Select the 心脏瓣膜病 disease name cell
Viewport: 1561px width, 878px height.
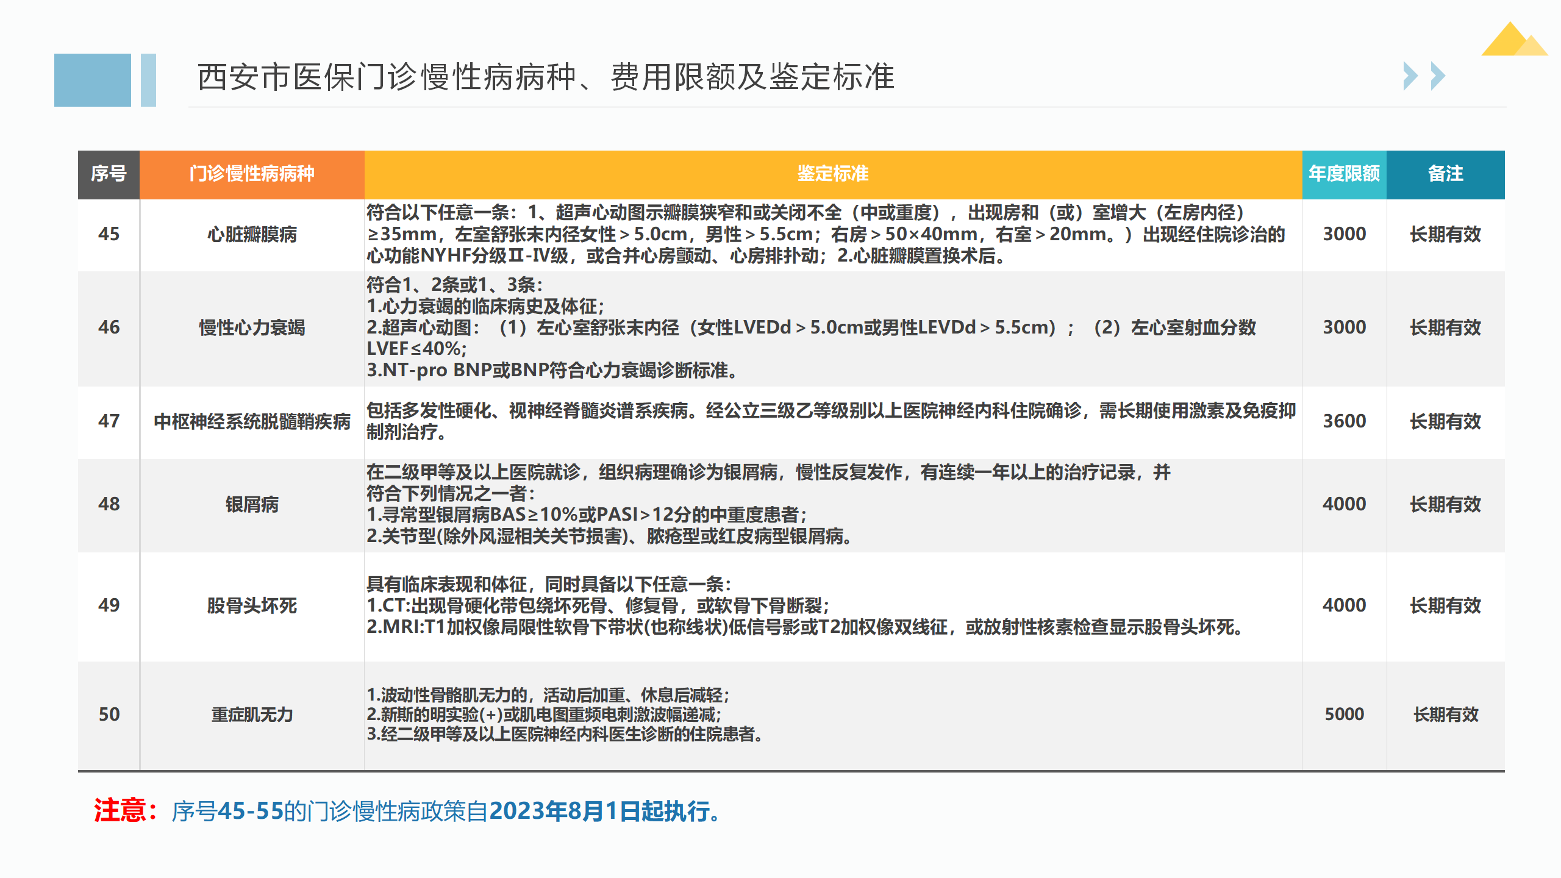point(252,234)
